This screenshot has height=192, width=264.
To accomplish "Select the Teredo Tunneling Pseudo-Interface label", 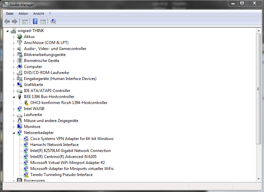I will point(62,175).
